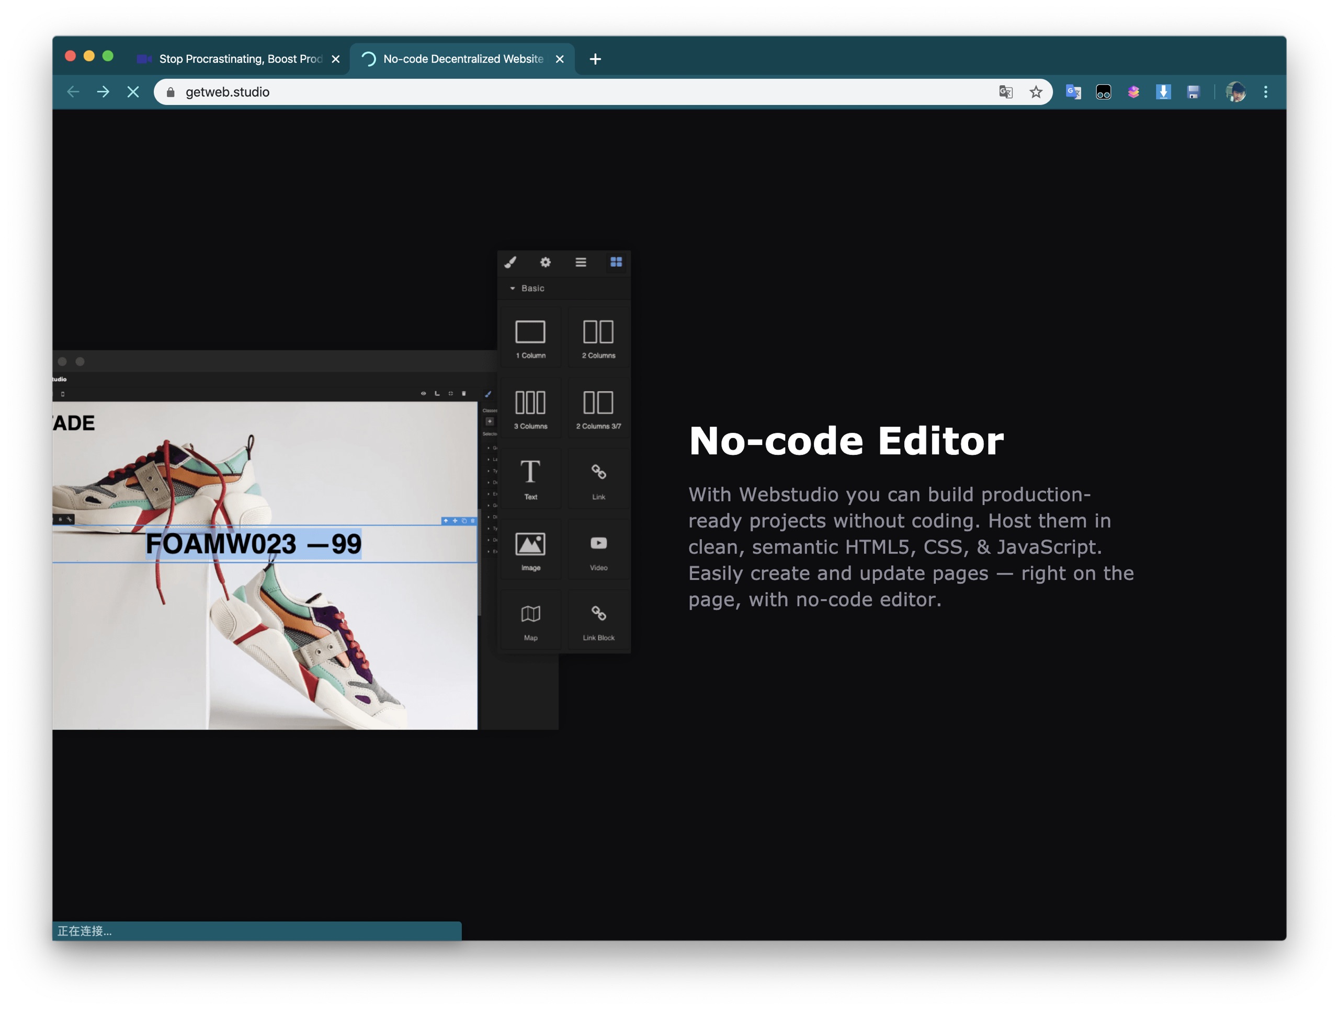
Task: Open a new browser tab
Action: 595,59
